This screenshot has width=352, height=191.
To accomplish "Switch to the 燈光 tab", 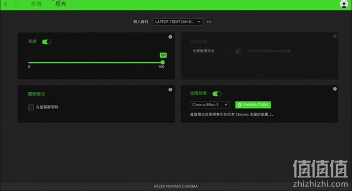I will (61, 4).
